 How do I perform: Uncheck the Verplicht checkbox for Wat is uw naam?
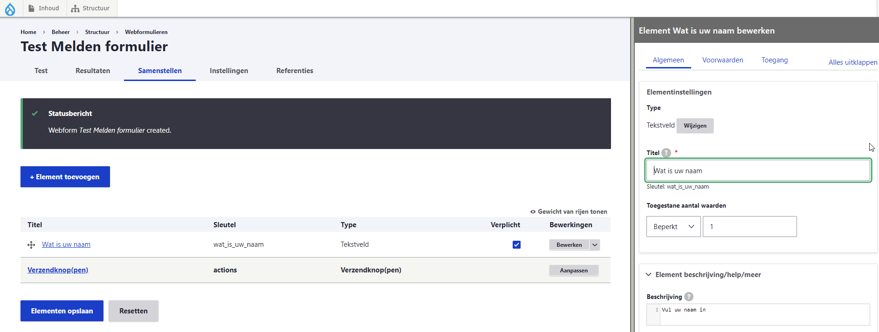point(516,245)
